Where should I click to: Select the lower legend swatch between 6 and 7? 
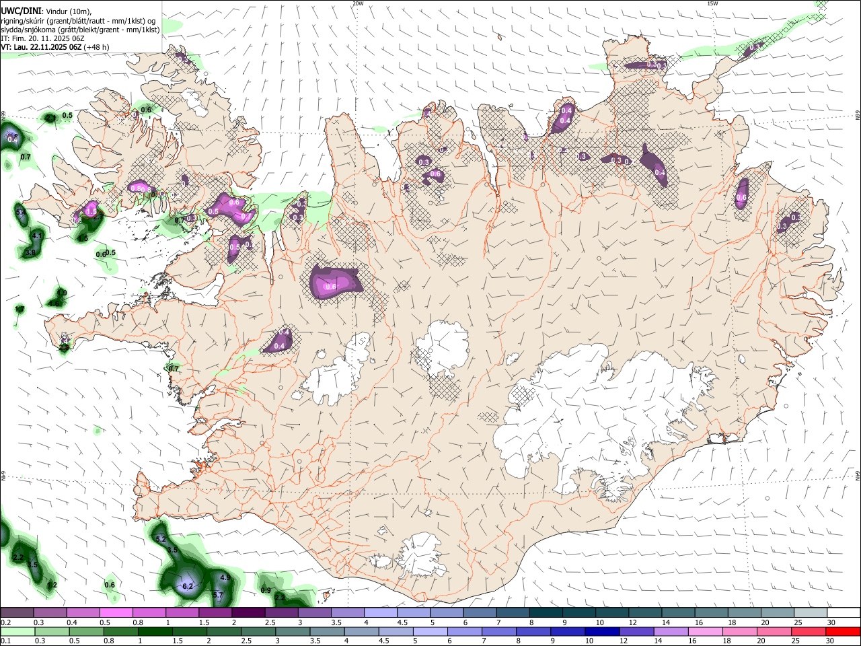[x=463, y=631]
